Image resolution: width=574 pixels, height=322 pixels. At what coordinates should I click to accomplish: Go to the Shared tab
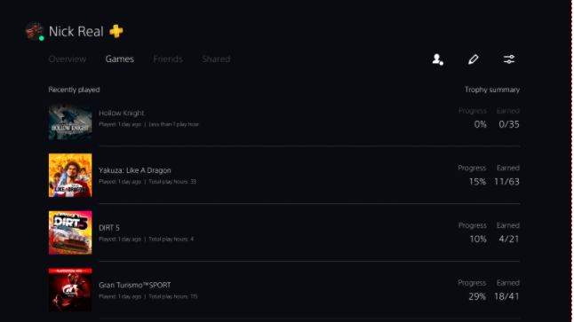tap(216, 59)
